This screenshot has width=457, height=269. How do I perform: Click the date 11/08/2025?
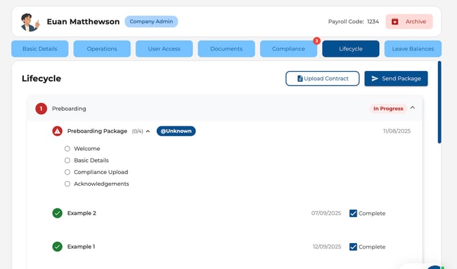pyautogui.click(x=397, y=131)
